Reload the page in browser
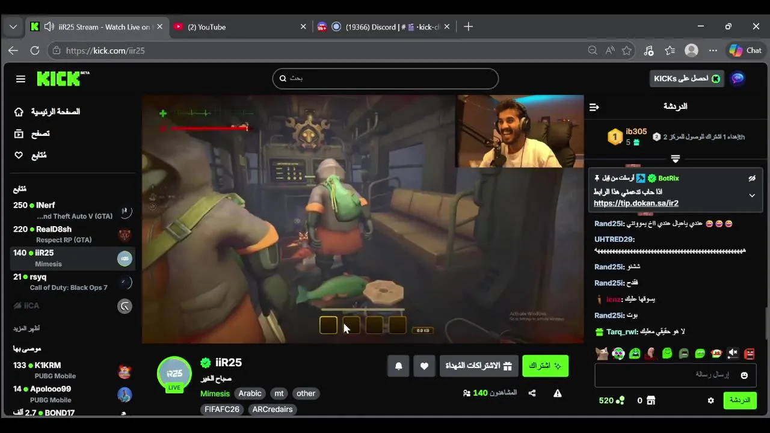 [x=35, y=51]
